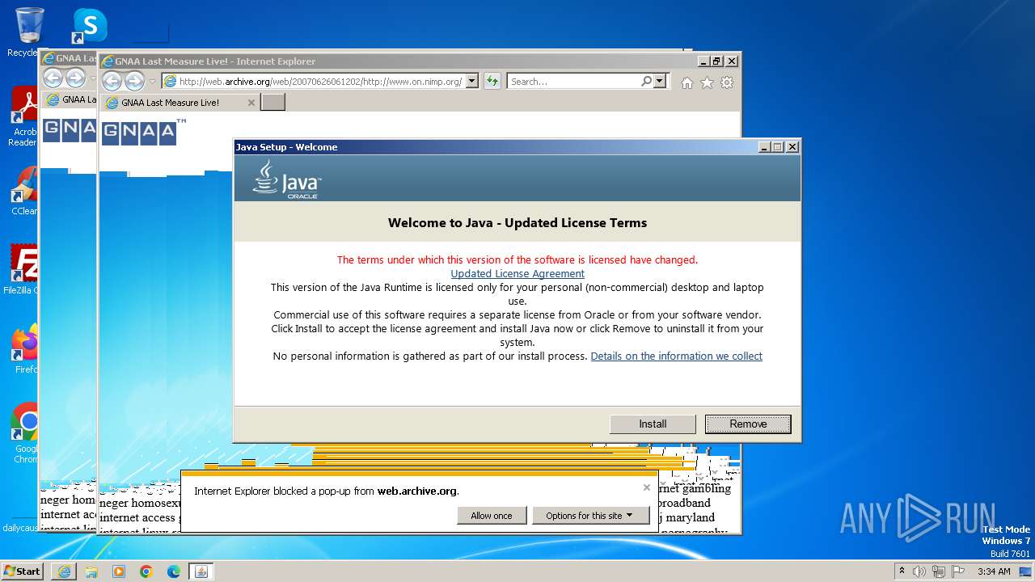This screenshot has width=1035, height=582.
Task: Click the network tray icon
Action: tap(939, 571)
